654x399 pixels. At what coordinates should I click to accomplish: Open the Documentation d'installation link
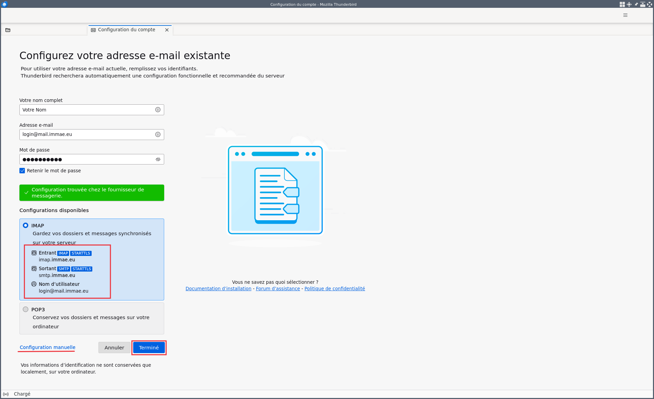pos(218,289)
